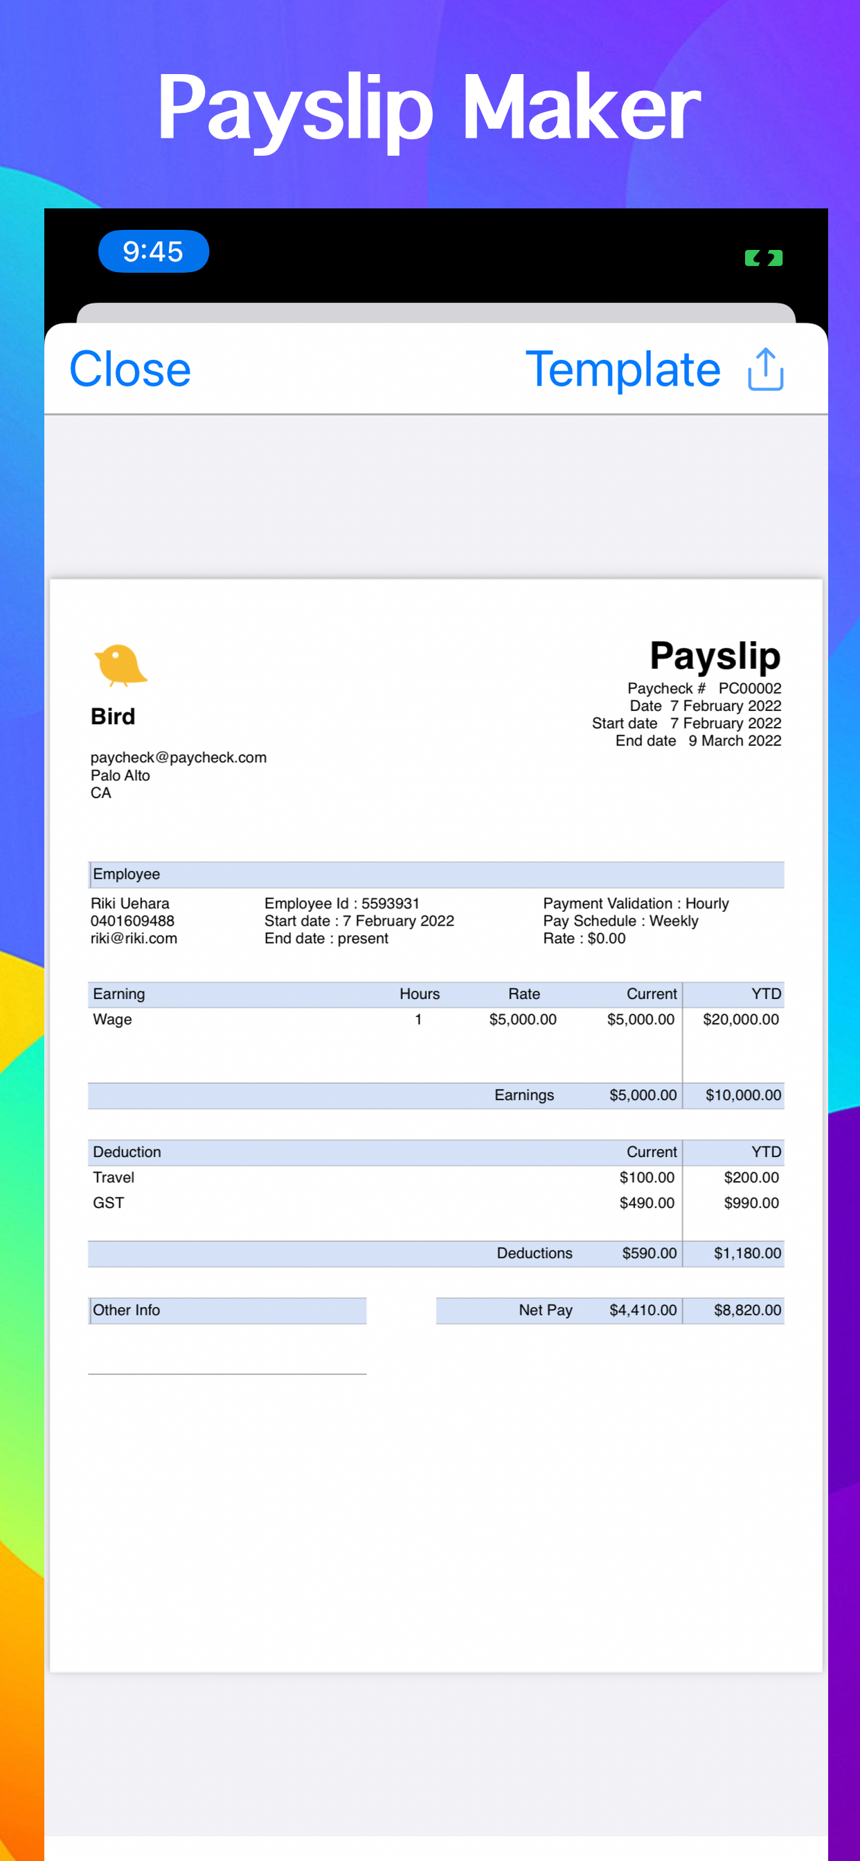Tap the share export icon
This screenshot has height=1861, width=860.
pyautogui.click(x=765, y=369)
